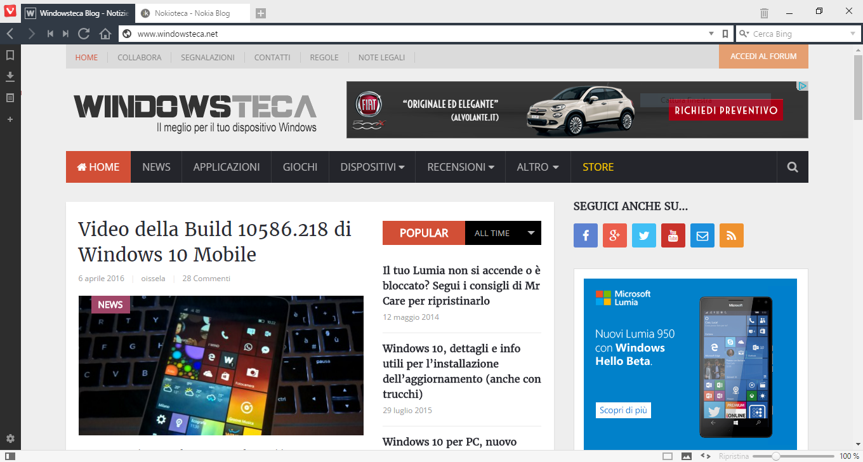Open the trash of closed tabs
Image resolution: width=863 pixels, height=462 pixels.
pos(764,13)
